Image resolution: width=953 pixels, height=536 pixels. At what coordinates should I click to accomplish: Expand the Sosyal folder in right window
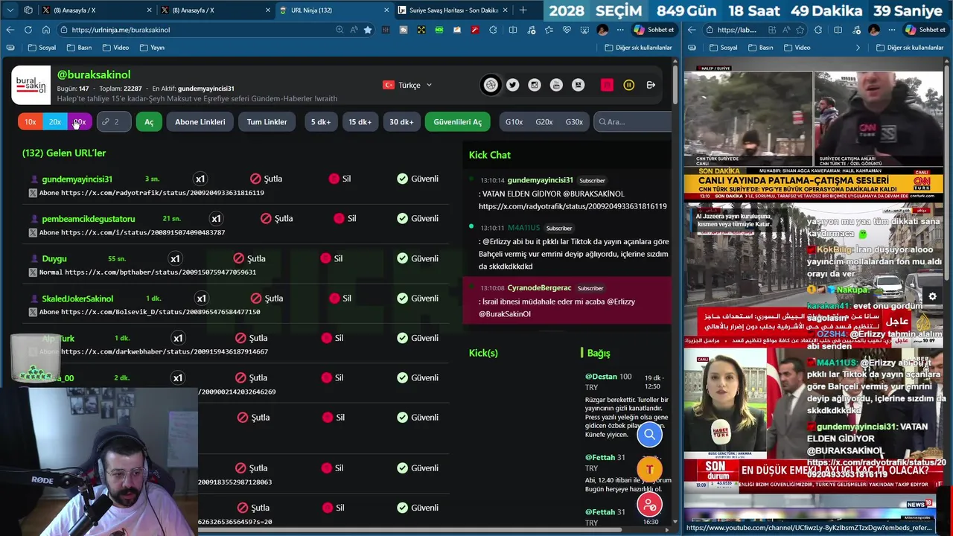[723, 48]
